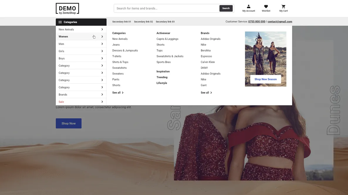Click the Shop Now button

pos(69,123)
